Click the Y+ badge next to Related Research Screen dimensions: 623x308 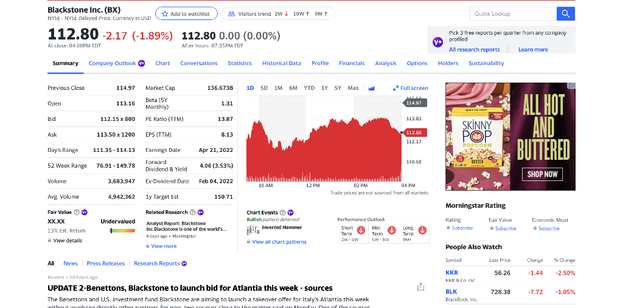click(x=201, y=213)
